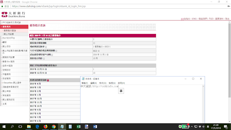The height and width of the screenshot is (130, 231).
Task: Select 優易積分查詢 submenu item
Action: [10, 30]
